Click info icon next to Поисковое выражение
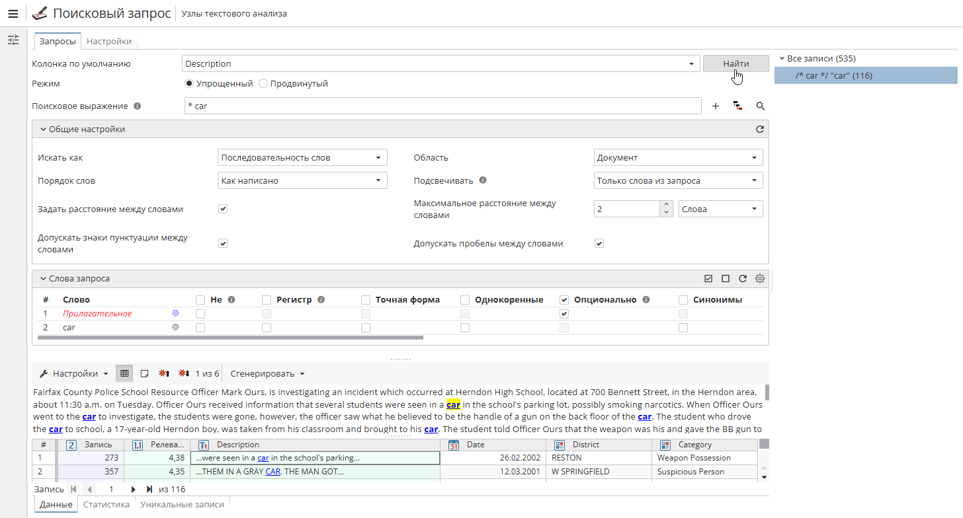This screenshot has height=518, width=963. click(138, 106)
